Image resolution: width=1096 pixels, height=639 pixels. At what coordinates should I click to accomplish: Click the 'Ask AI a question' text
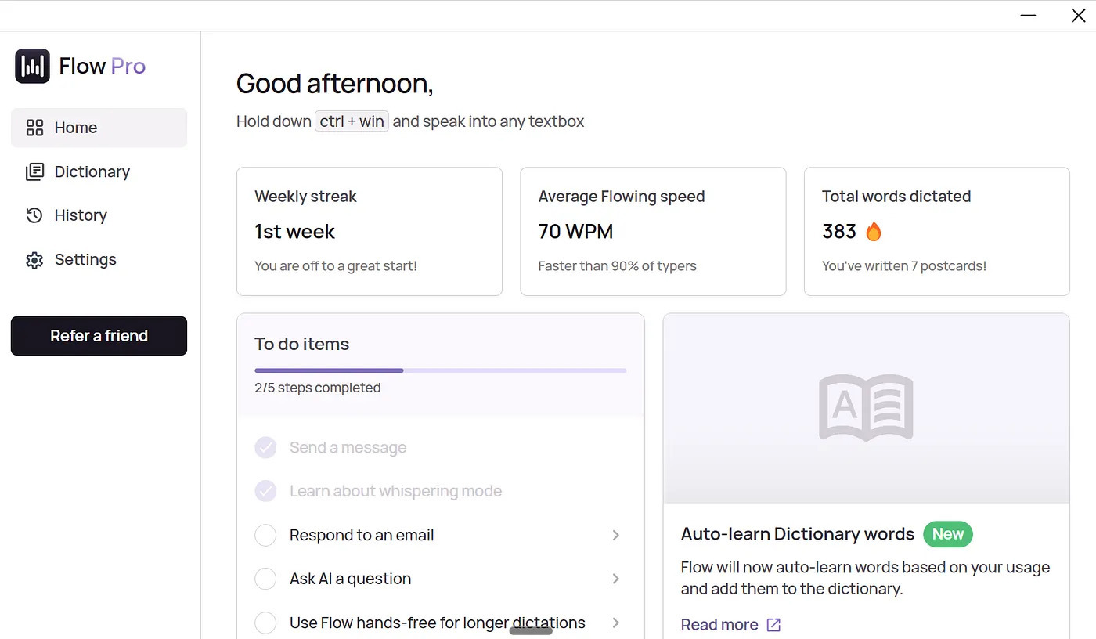click(x=350, y=579)
